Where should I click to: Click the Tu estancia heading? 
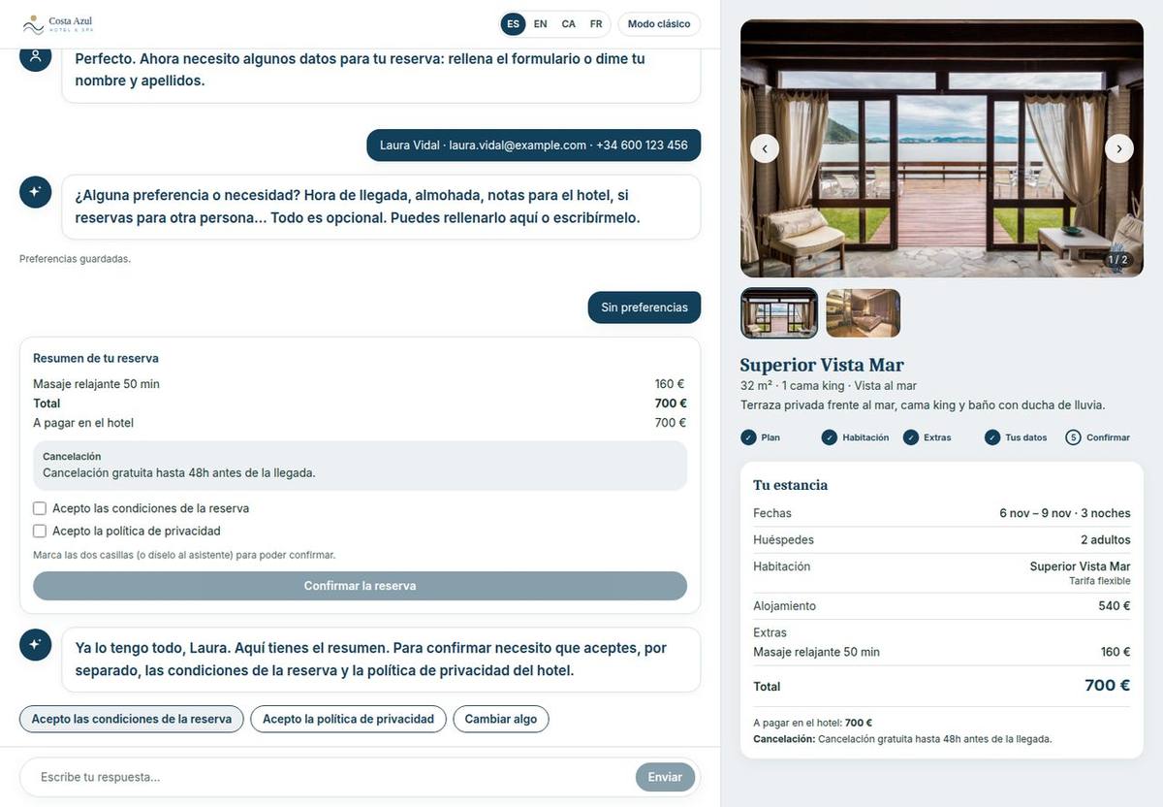tap(791, 485)
